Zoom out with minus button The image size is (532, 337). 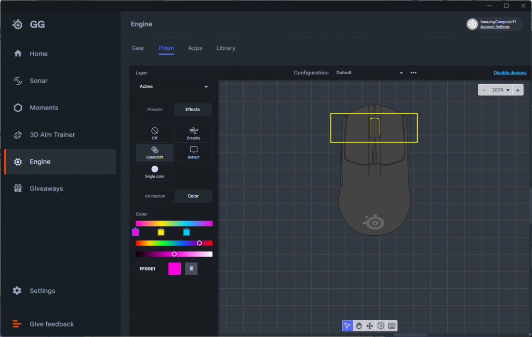(484, 90)
